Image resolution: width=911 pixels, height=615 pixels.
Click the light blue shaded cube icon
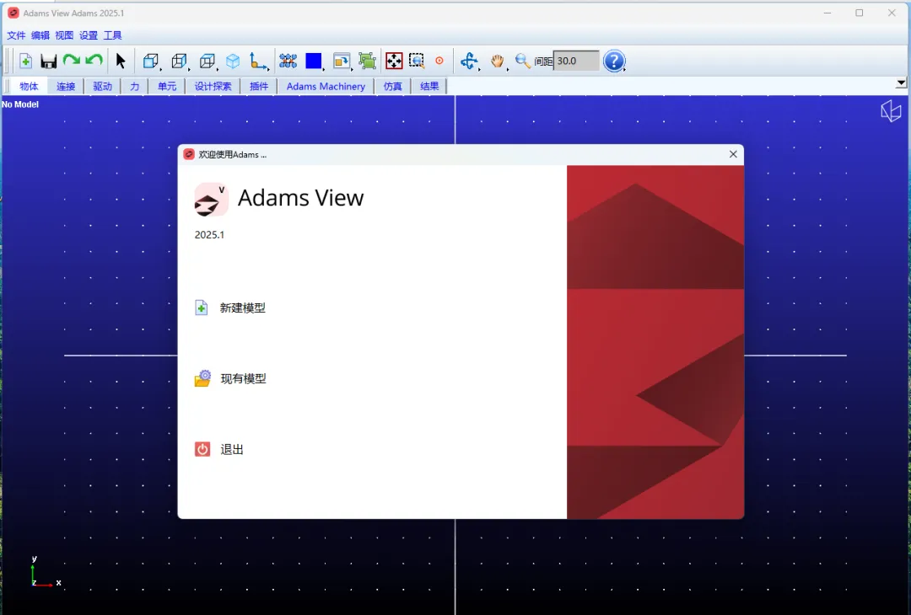[x=233, y=61]
